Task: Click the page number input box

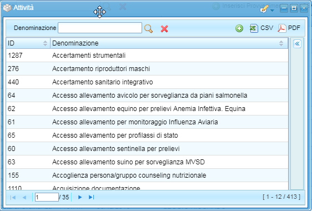Action: pos(47,197)
